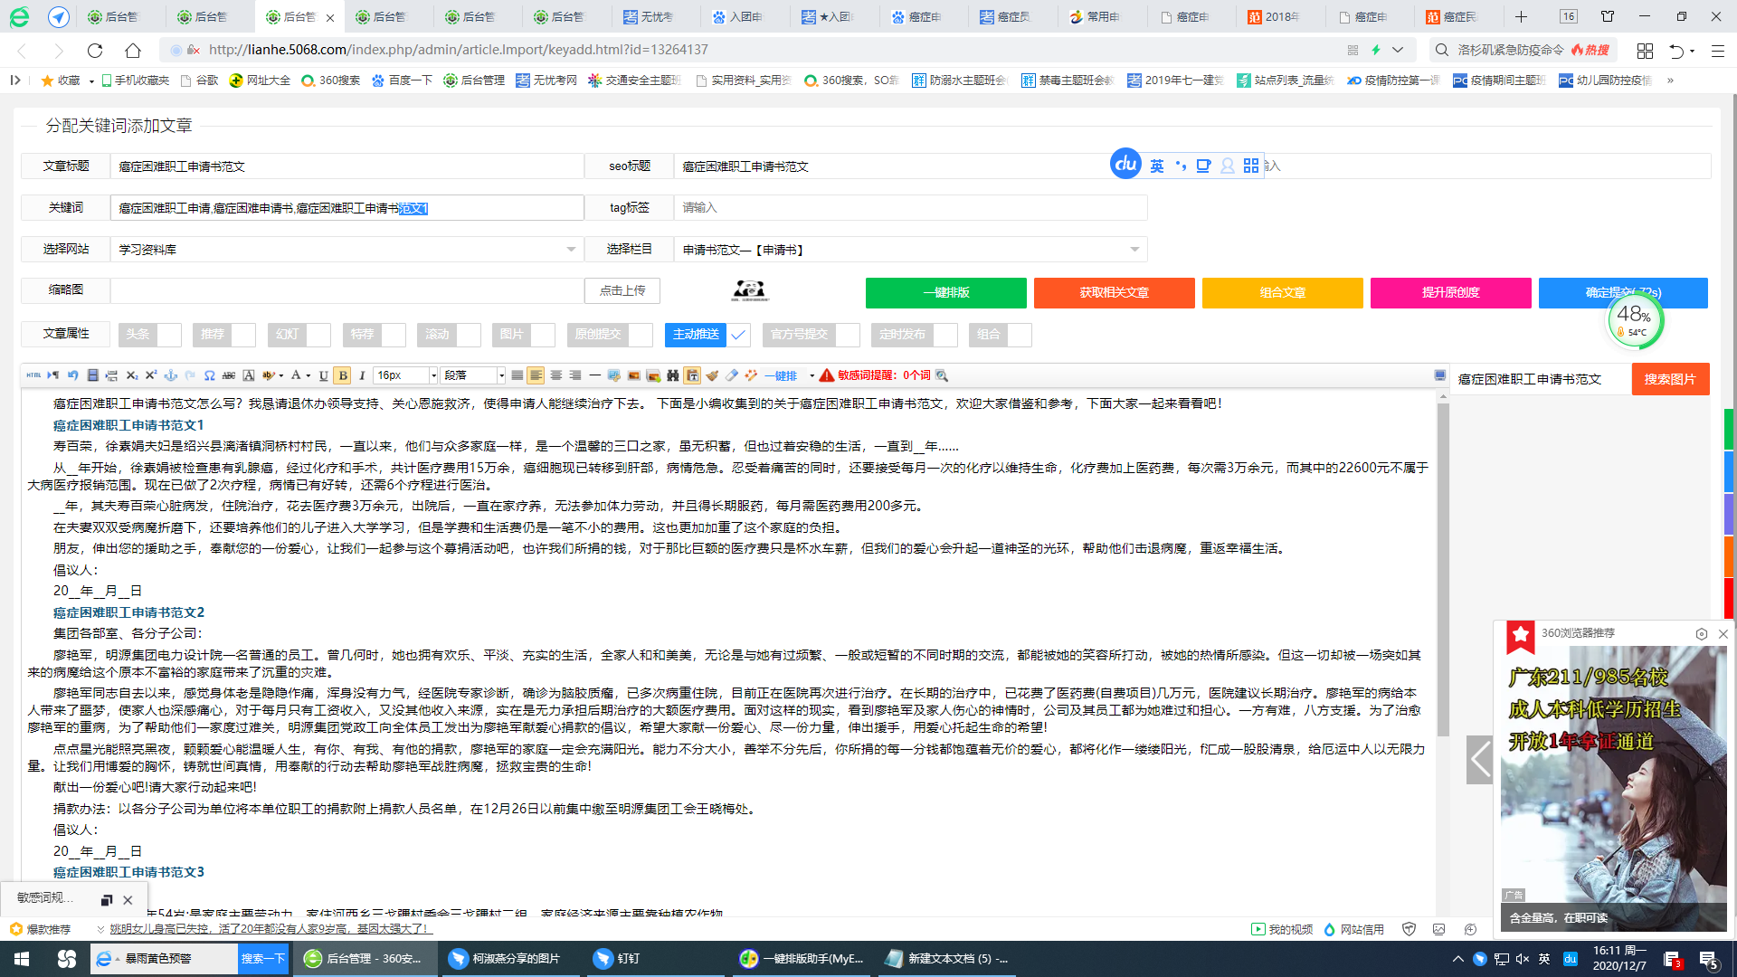Click the undo arrow in editor
1737x977 pixels.
click(x=72, y=375)
